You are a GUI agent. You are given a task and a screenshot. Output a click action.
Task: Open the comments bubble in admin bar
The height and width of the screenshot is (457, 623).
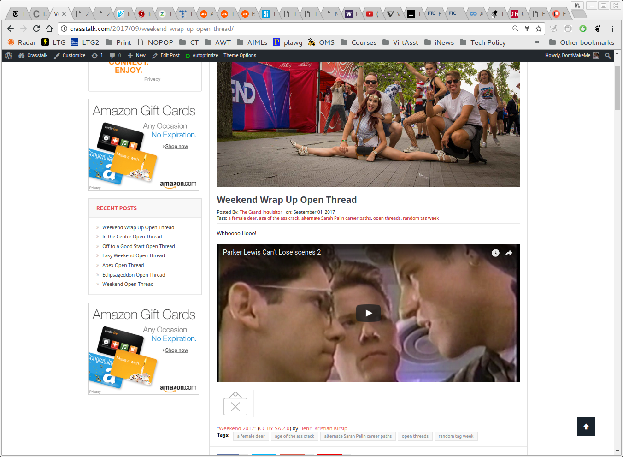coord(115,55)
